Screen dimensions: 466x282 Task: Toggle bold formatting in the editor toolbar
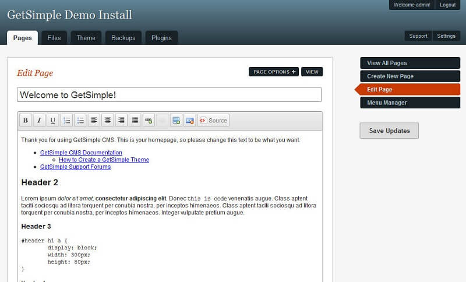pyautogui.click(x=26, y=121)
